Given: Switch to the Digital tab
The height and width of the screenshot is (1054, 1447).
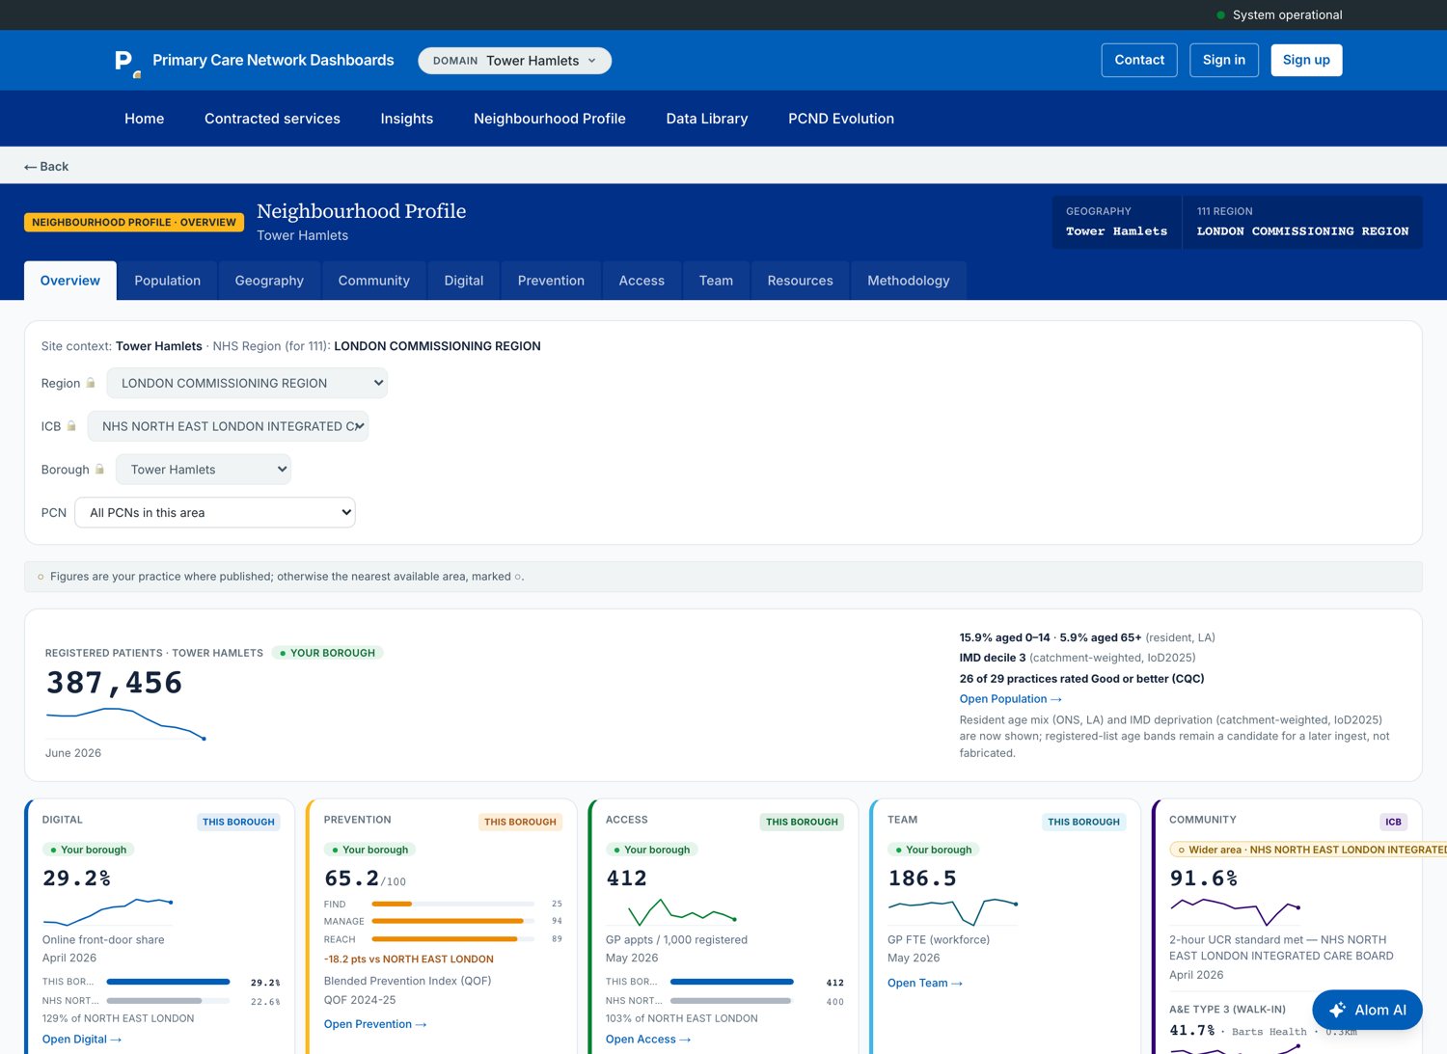Looking at the screenshot, I should pyautogui.click(x=464, y=281).
